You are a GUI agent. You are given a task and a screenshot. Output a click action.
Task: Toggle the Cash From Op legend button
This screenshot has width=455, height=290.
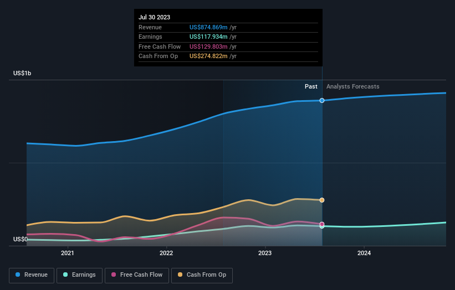pos(202,275)
